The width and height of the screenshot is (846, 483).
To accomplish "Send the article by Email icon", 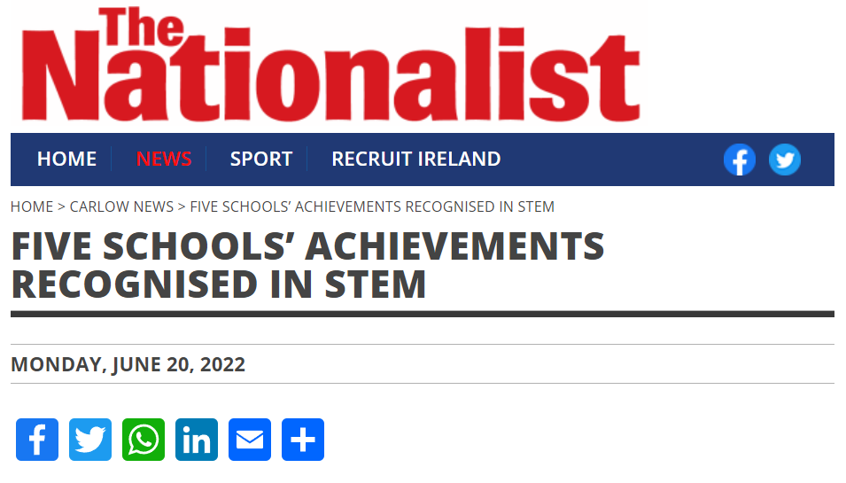I will tap(250, 440).
